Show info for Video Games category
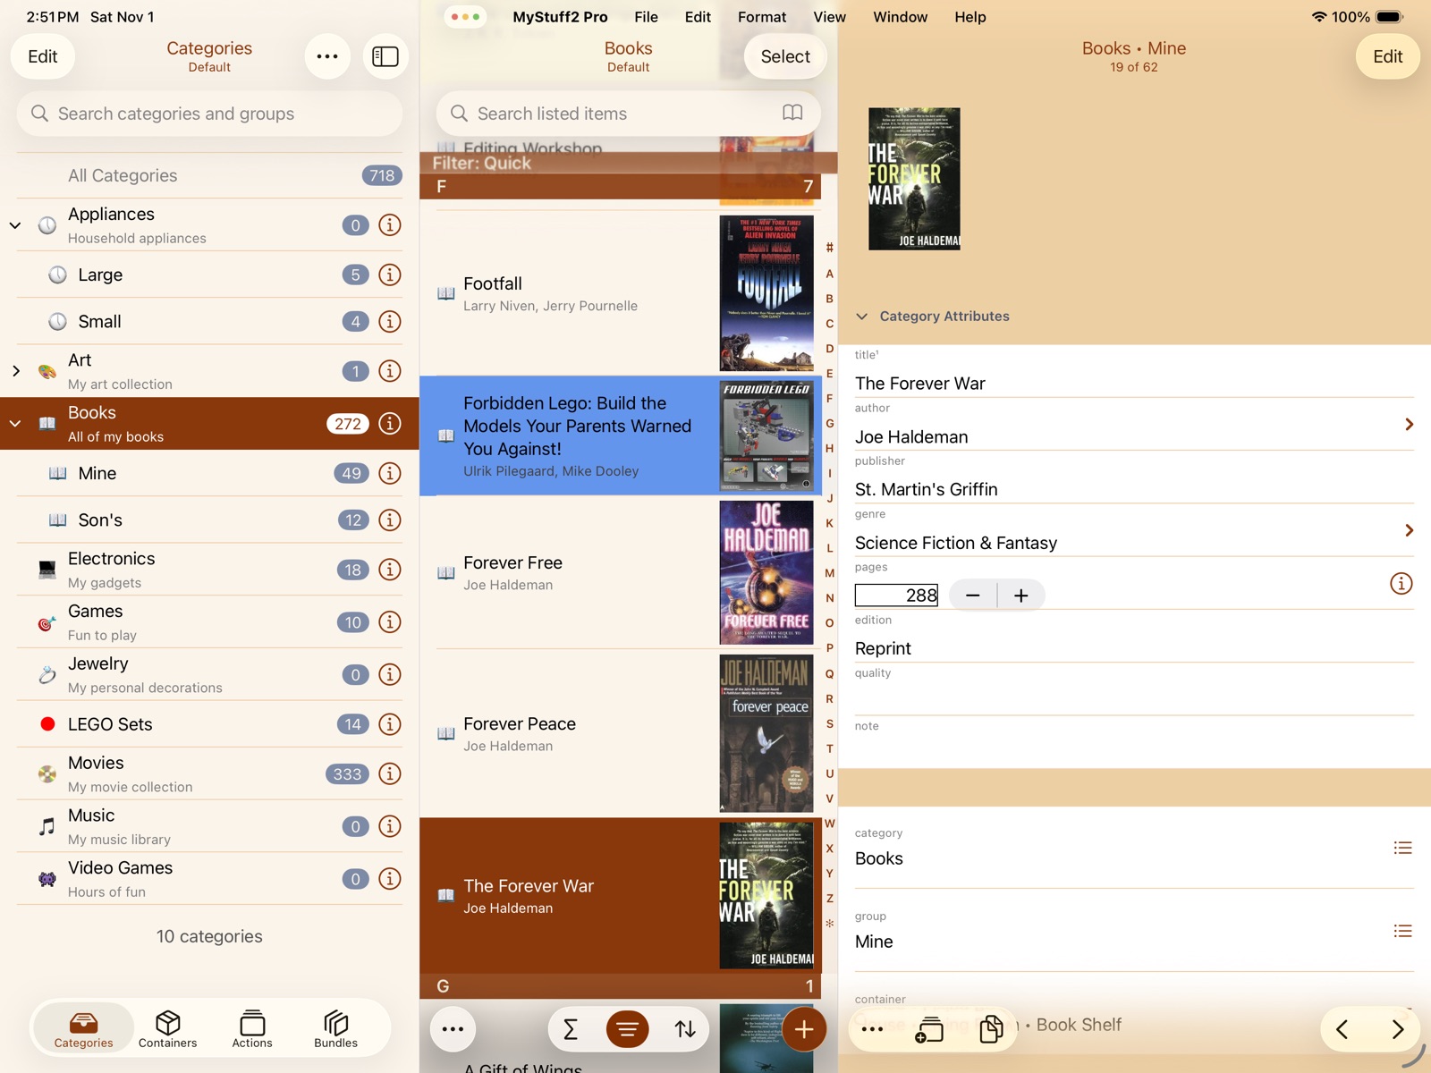The height and width of the screenshot is (1073, 1431). pyautogui.click(x=390, y=879)
